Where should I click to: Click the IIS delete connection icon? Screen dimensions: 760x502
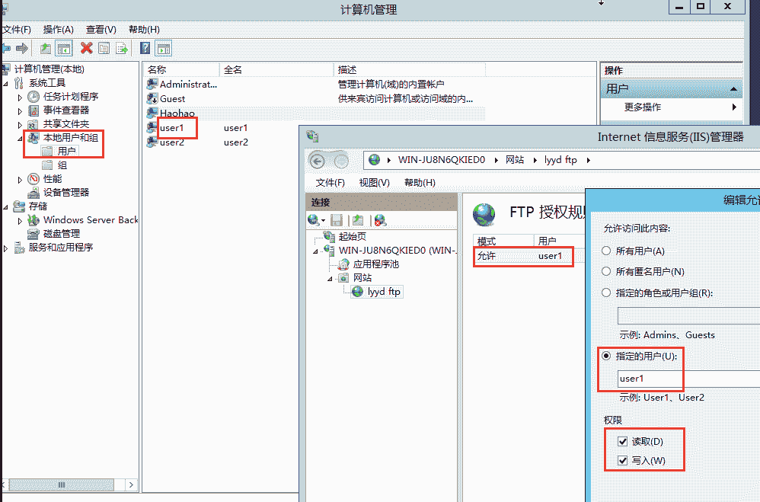pos(380,220)
